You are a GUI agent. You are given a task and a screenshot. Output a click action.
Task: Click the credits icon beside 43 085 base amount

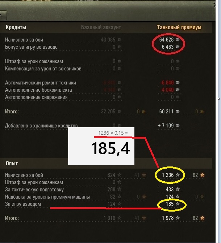point(119,39)
